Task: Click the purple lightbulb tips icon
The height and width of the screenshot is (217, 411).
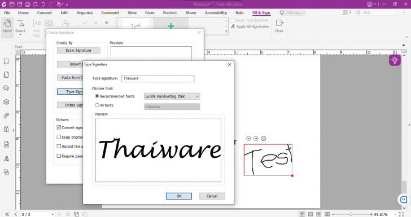Action: point(395,60)
